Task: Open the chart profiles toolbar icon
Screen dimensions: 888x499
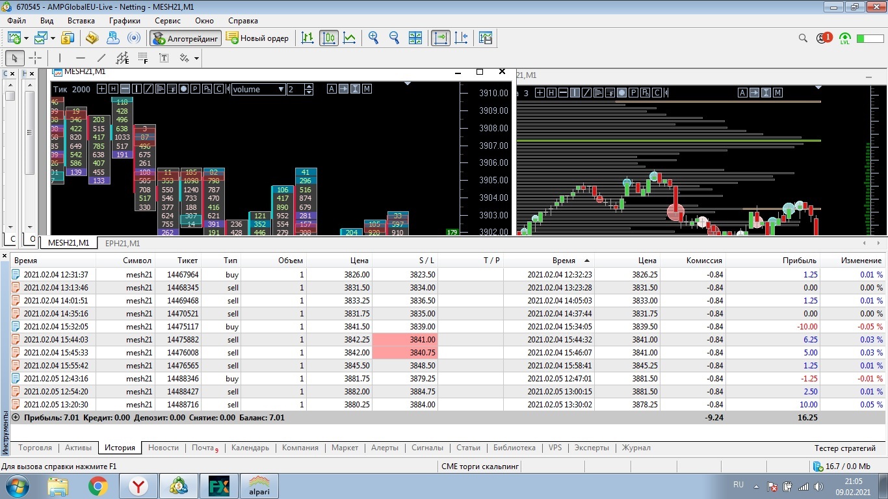Action: pyautogui.click(x=41, y=38)
